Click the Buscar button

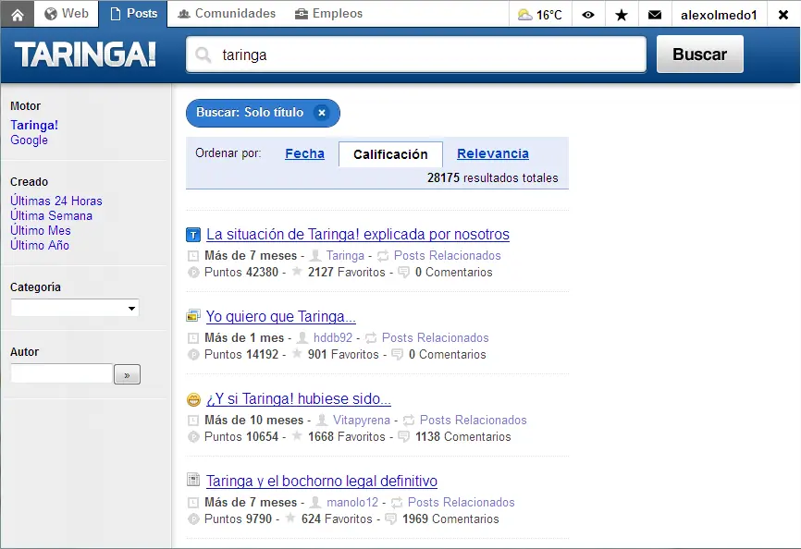pyautogui.click(x=700, y=55)
